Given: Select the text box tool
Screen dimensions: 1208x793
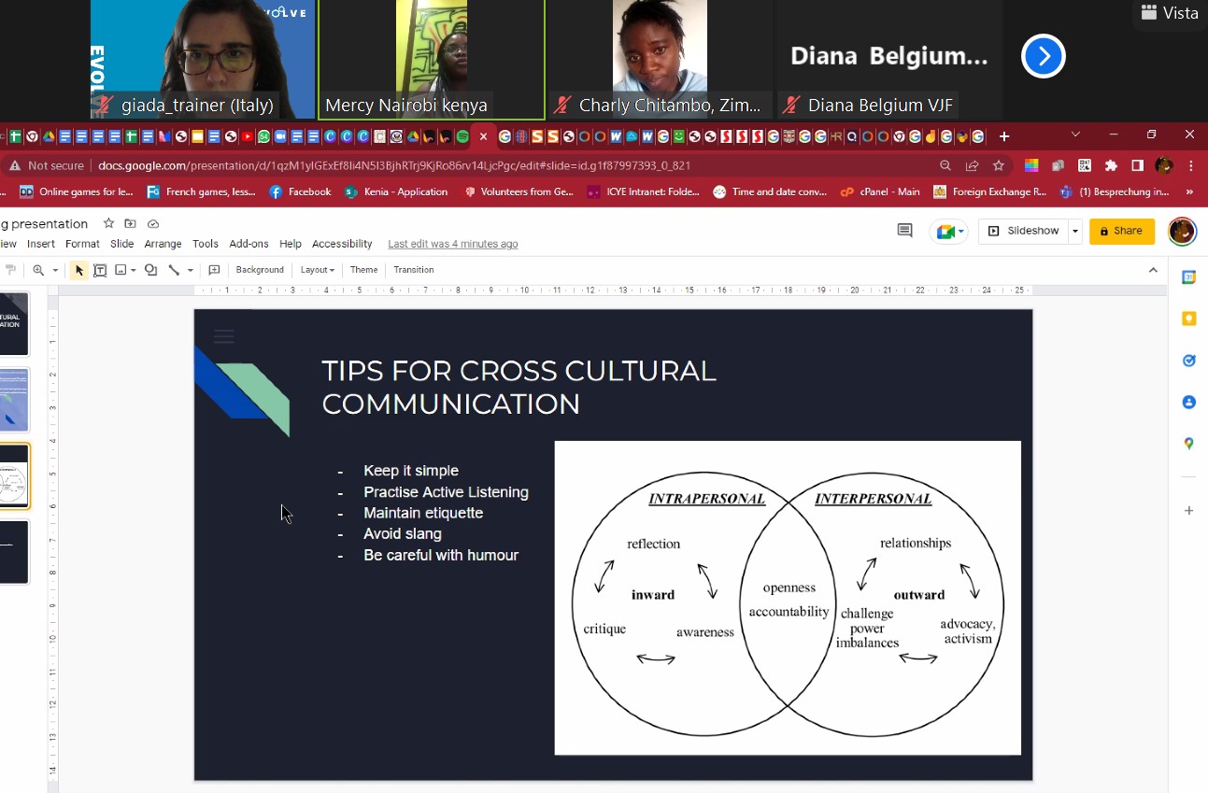Looking at the screenshot, I should point(100,270).
